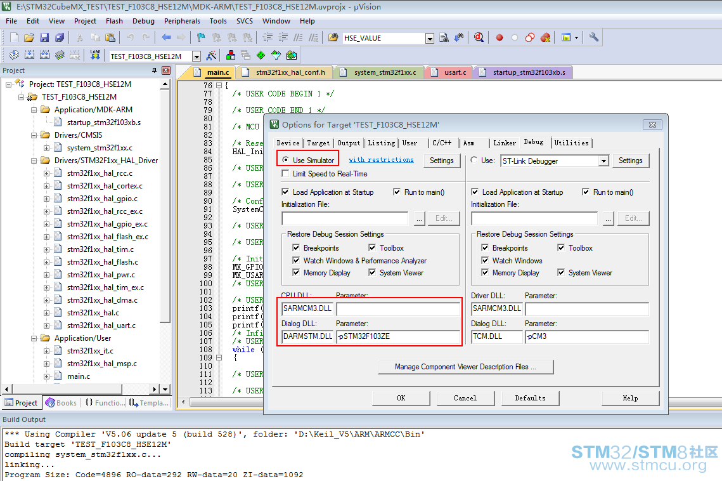Screen dimensions: 722x481
Task: Select Use Simulator radio button
Action: click(286, 159)
